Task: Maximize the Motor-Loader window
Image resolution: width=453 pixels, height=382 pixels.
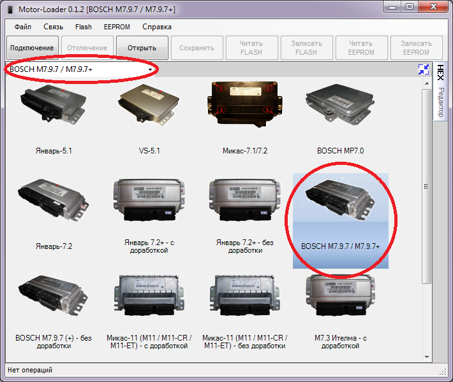Action: (410, 7)
